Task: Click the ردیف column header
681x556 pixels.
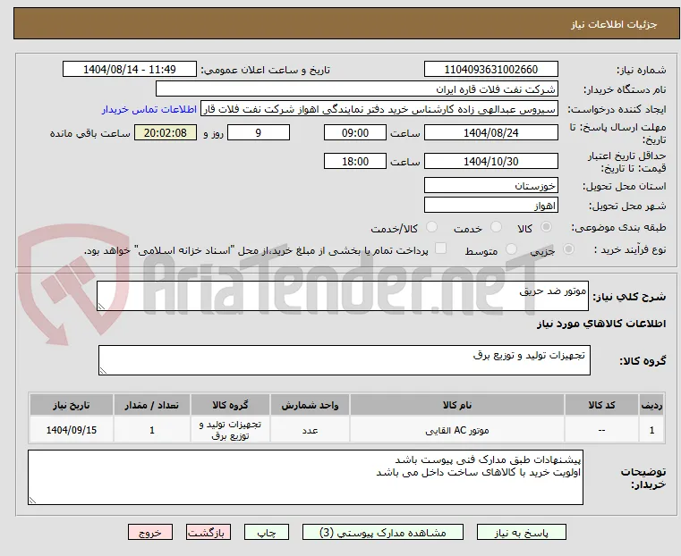Action: coord(651,405)
